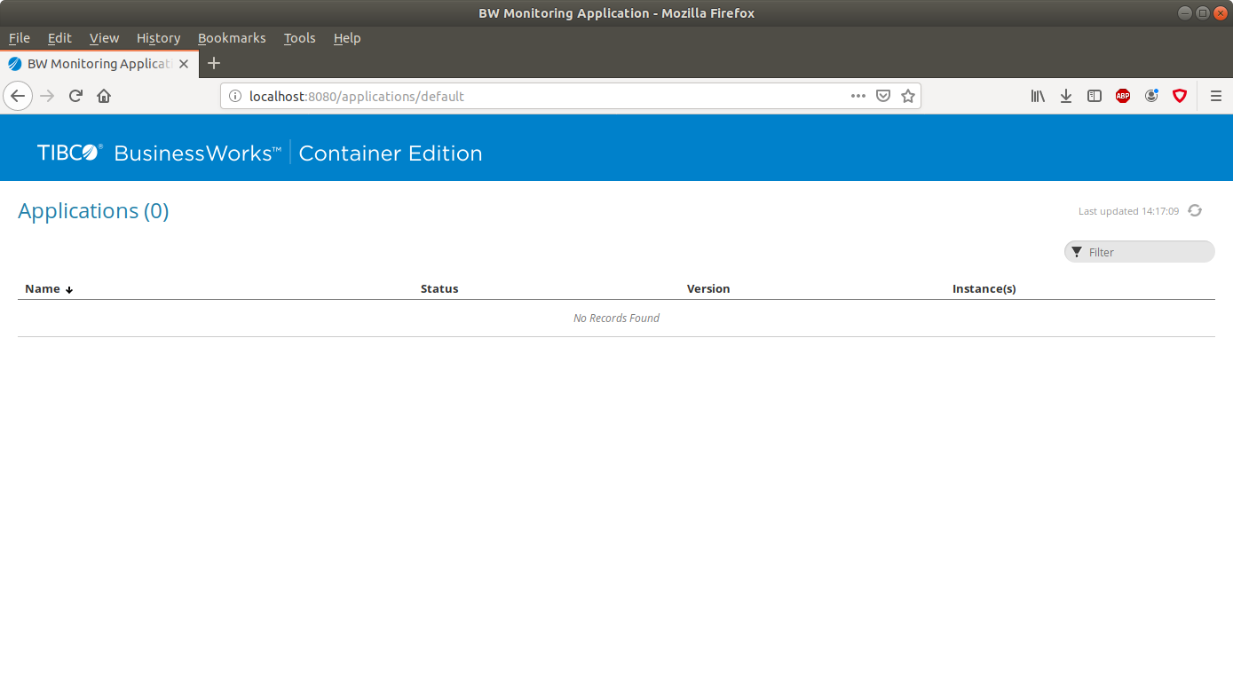Viewport: 1233px width, 700px height.
Task: Open the browser Home page icon
Action: tap(104, 96)
